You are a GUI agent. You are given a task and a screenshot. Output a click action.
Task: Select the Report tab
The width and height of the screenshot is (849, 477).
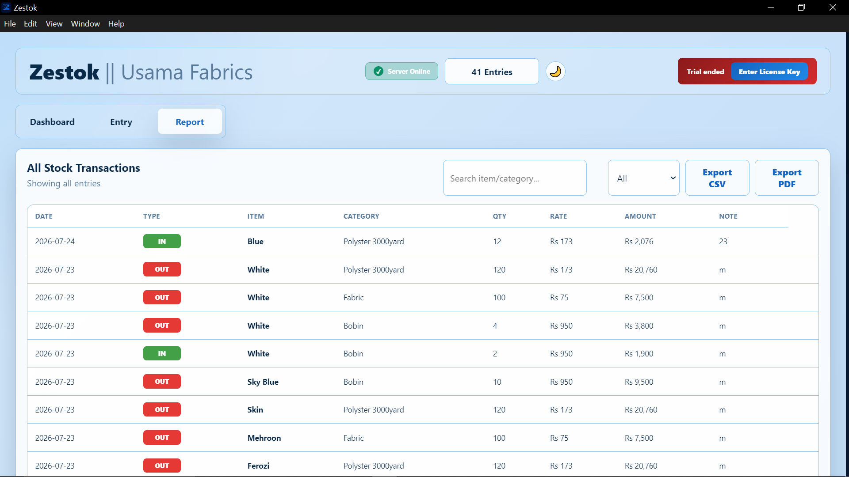tap(190, 121)
